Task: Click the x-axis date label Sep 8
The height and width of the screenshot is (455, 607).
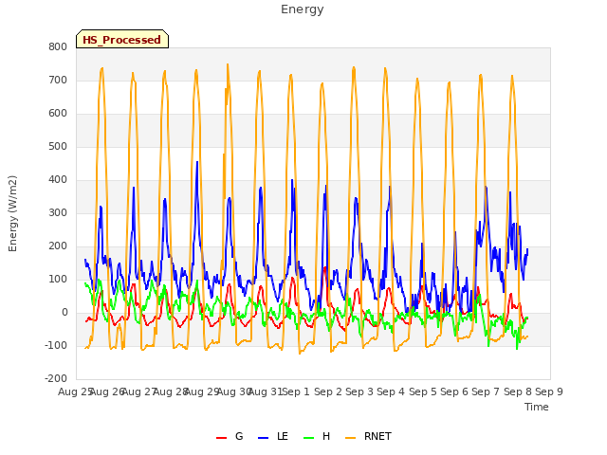Action: [518, 391]
